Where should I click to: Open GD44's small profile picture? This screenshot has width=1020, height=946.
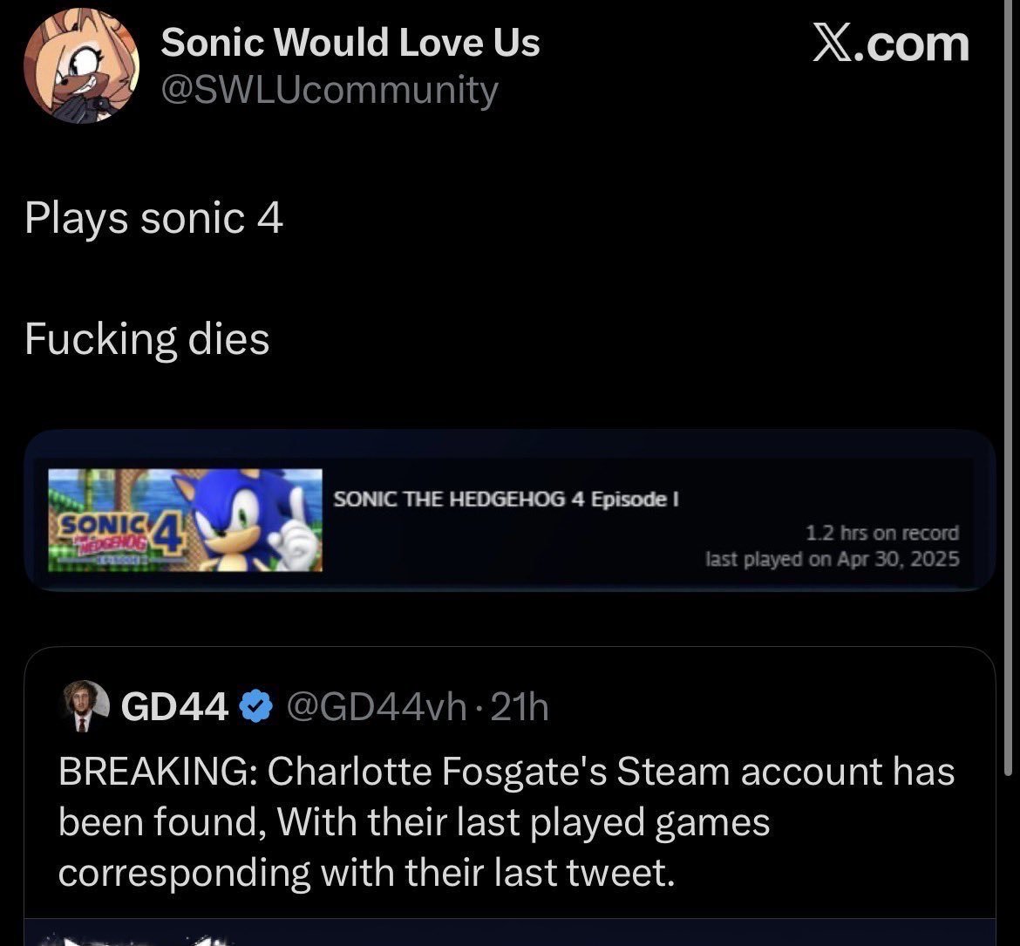tap(85, 706)
